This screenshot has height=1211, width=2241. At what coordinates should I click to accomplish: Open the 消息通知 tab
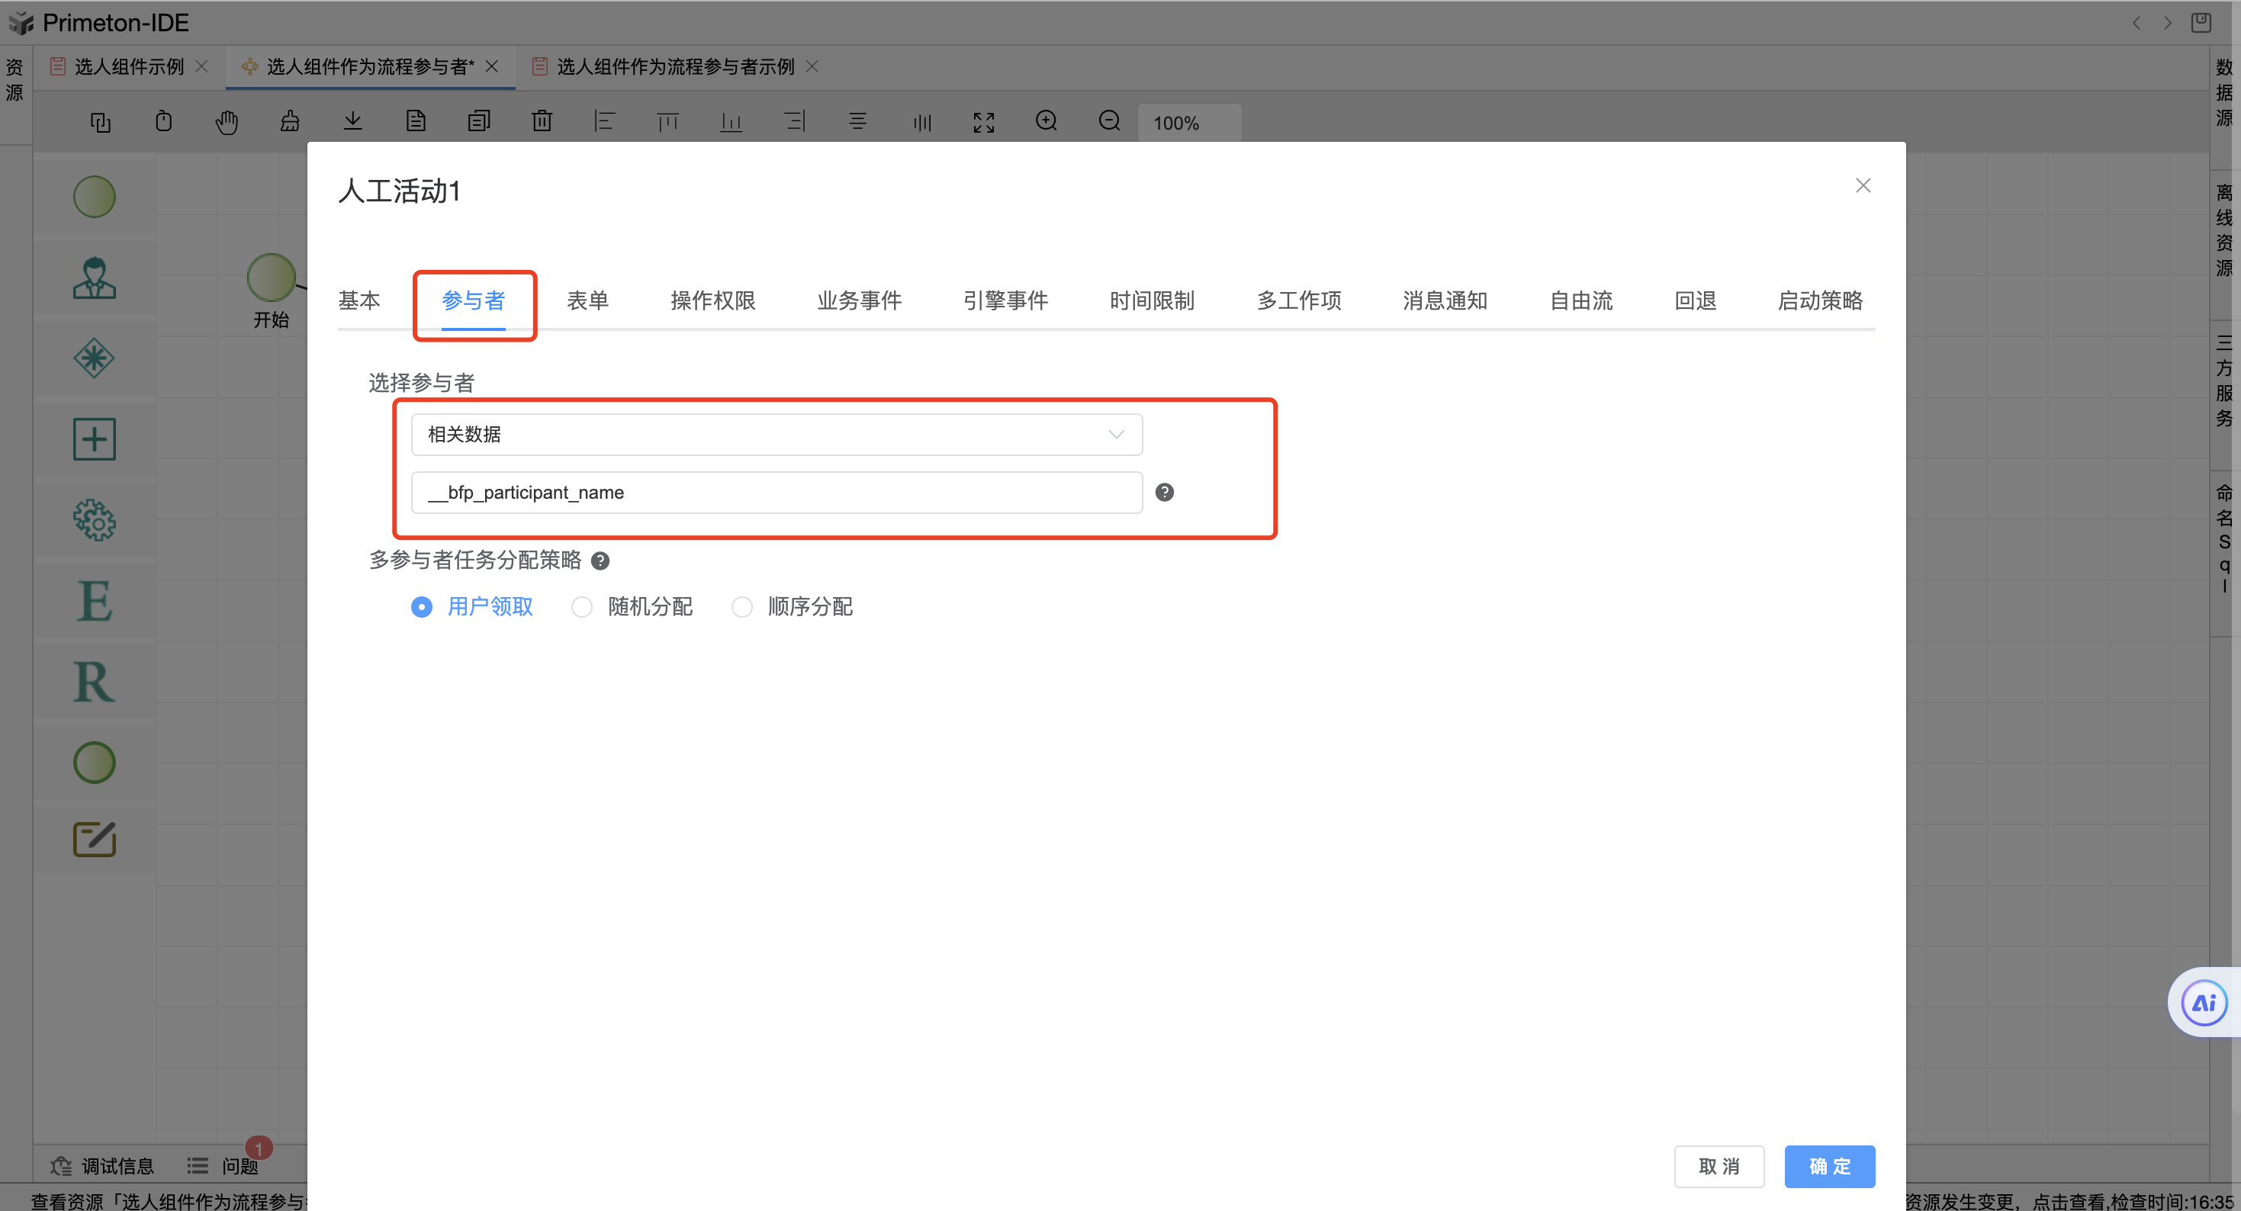[1444, 301]
